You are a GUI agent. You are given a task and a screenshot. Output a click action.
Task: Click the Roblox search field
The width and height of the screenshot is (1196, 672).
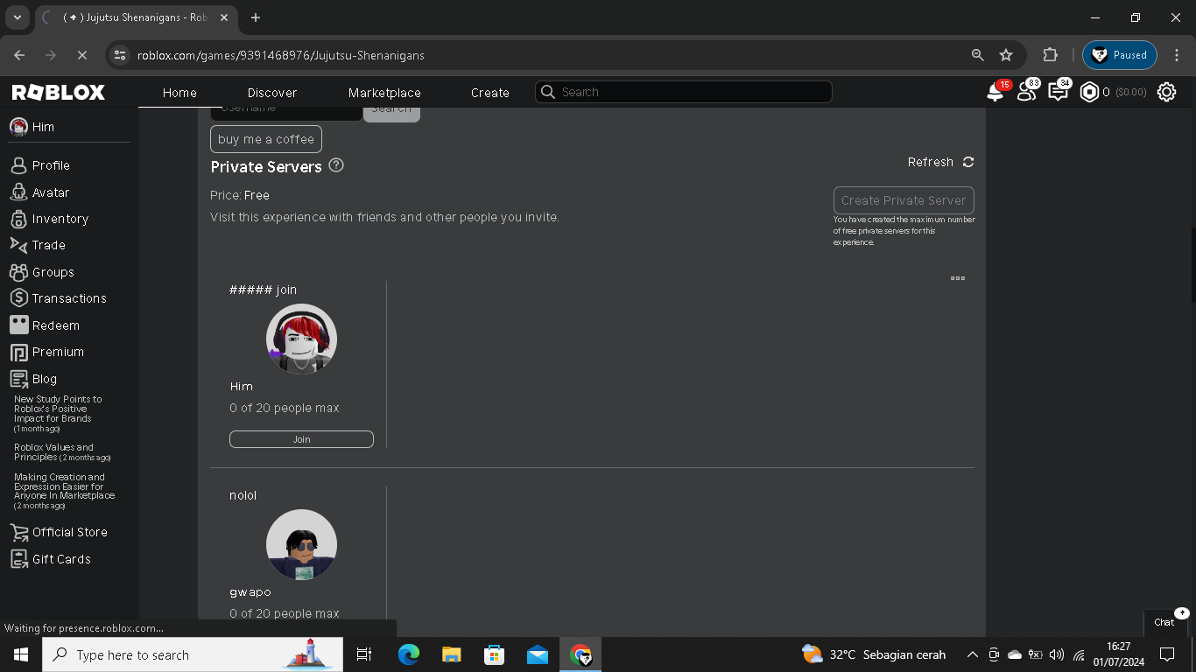coord(684,92)
